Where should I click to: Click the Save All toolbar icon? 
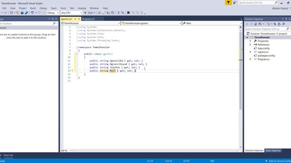(26, 13)
